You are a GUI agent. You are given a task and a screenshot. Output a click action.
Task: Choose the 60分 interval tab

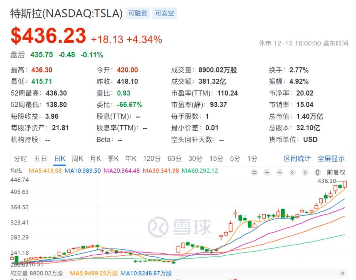174,159
